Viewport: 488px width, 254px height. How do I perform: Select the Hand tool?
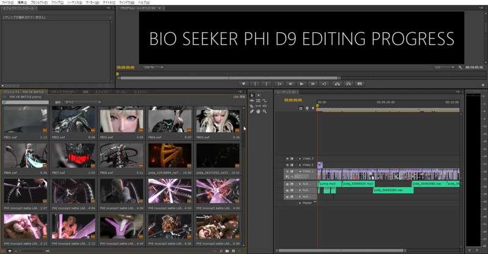tap(258, 111)
